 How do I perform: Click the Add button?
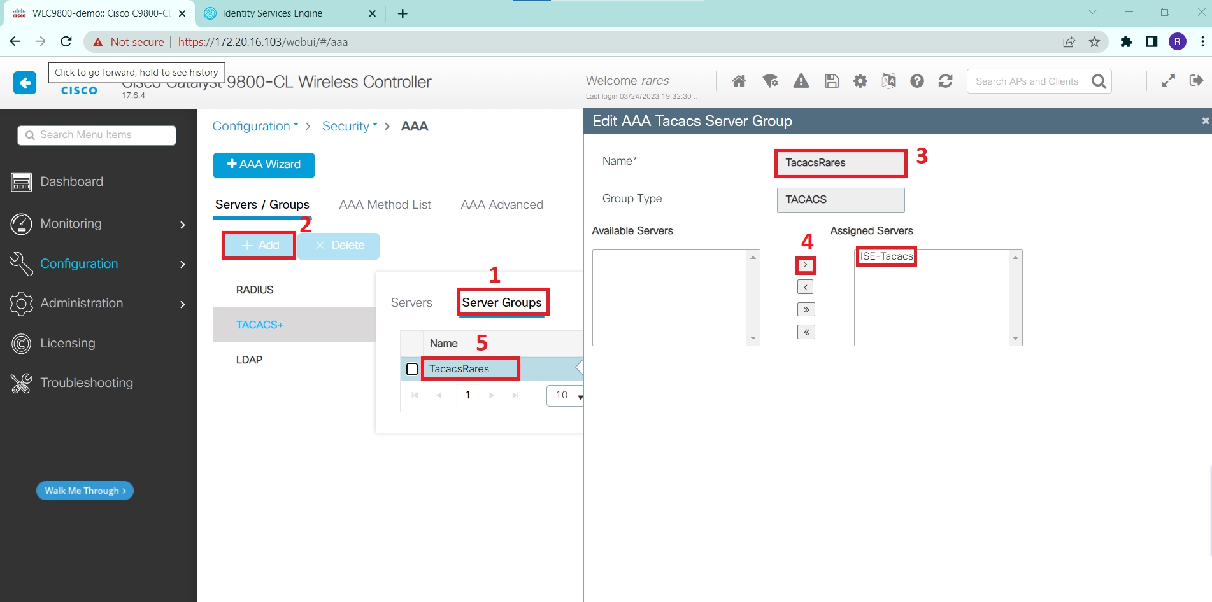260,246
